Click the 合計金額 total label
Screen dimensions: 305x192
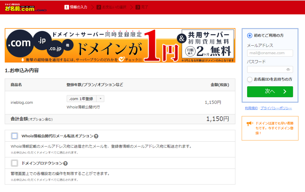pos(32,119)
